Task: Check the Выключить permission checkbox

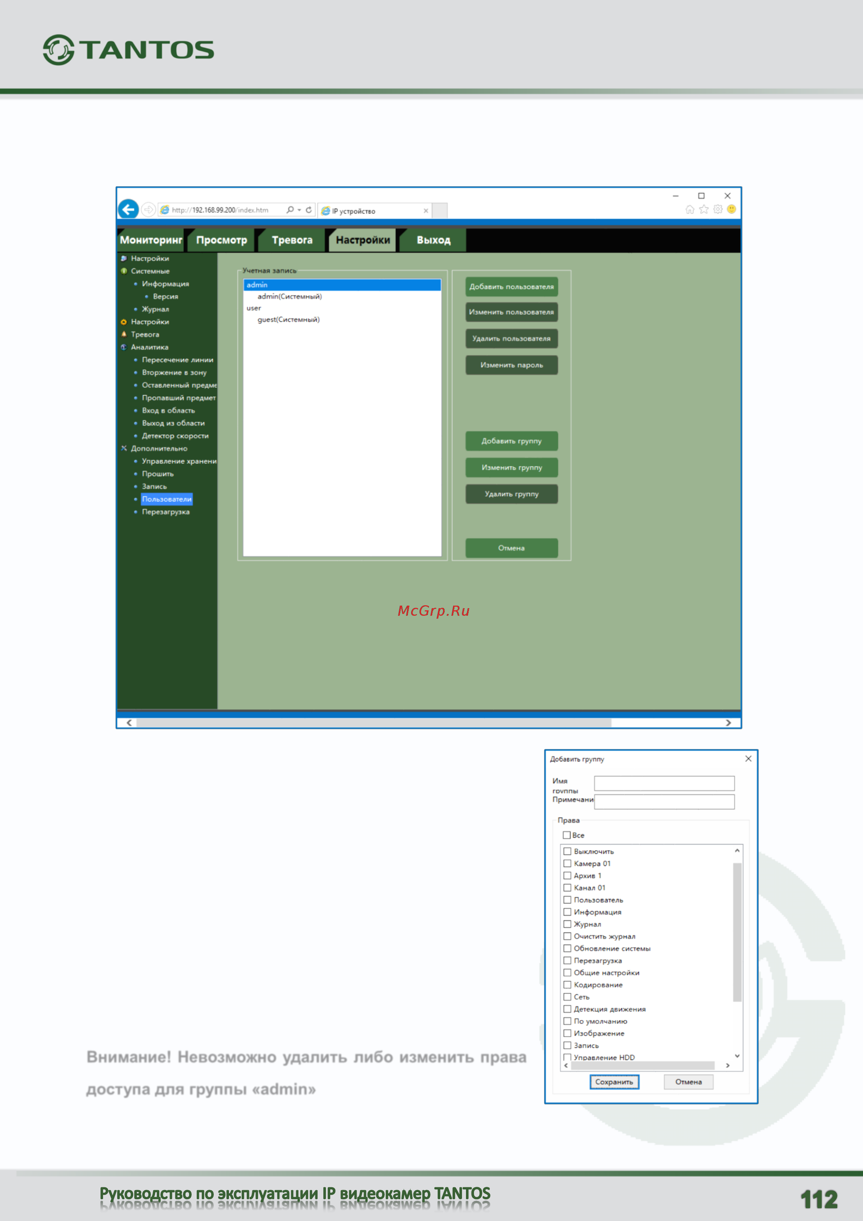Action: tap(567, 851)
